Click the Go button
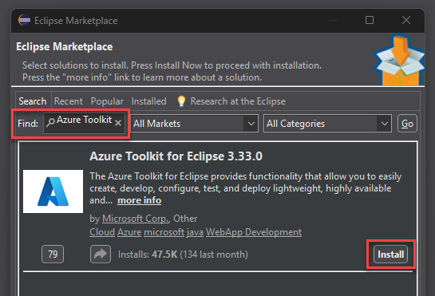The height and width of the screenshot is (296, 435). pos(407,124)
